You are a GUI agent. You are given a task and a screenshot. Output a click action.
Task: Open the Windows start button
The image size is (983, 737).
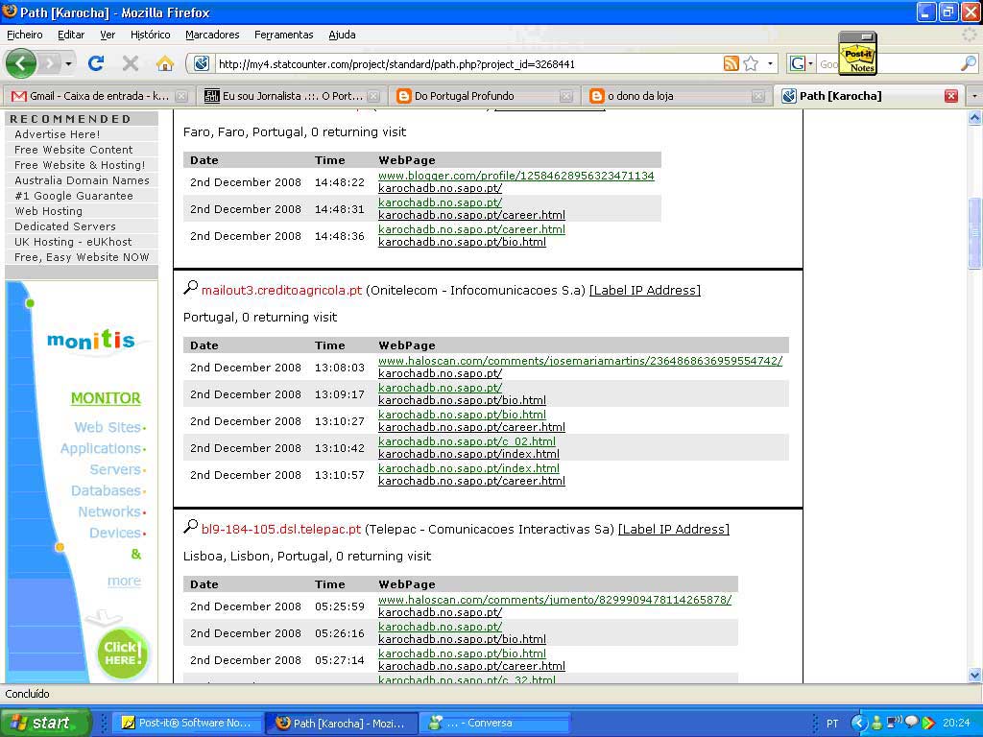(45, 724)
